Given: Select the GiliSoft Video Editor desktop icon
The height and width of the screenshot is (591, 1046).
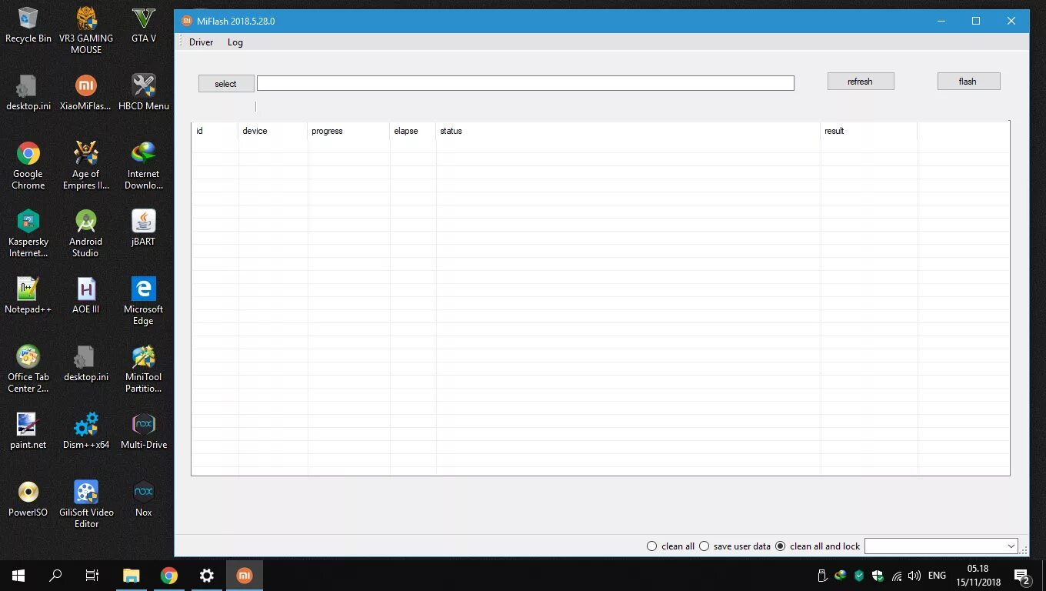Looking at the screenshot, I should (86, 505).
